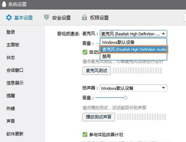Choose 禁用 in the microphone list

coord(133,56)
